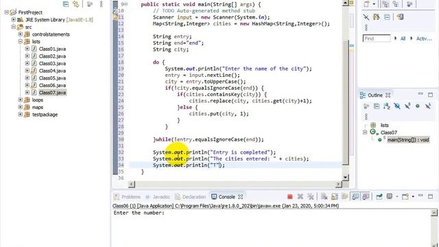
Task: Select lists package in Outline
Action: point(384,125)
